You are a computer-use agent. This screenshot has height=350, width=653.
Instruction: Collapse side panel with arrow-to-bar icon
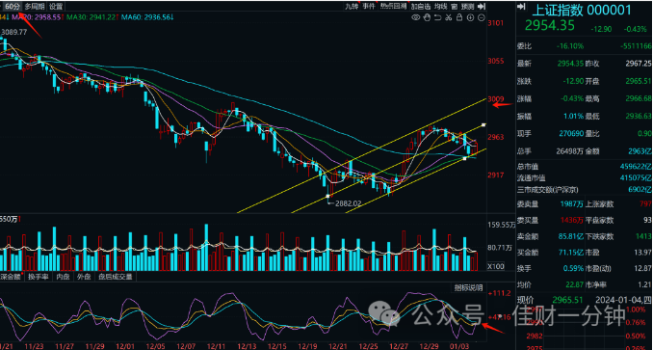(482, 6)
